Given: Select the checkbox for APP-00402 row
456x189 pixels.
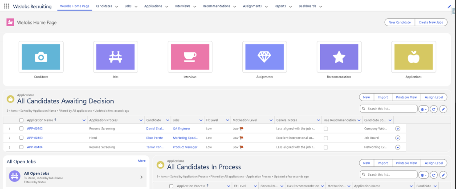Looking at the screenshot, I should (21, 129).
